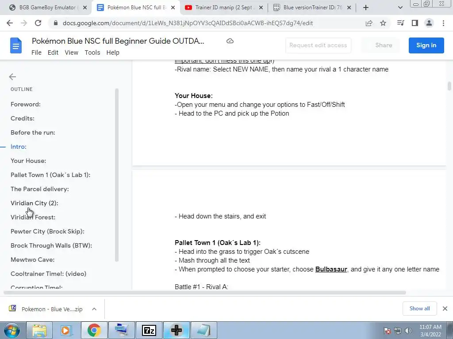Click the volume speaker tray icon
Image resolution: width=453 pixels, height=339 pixels.
[408, 331]
